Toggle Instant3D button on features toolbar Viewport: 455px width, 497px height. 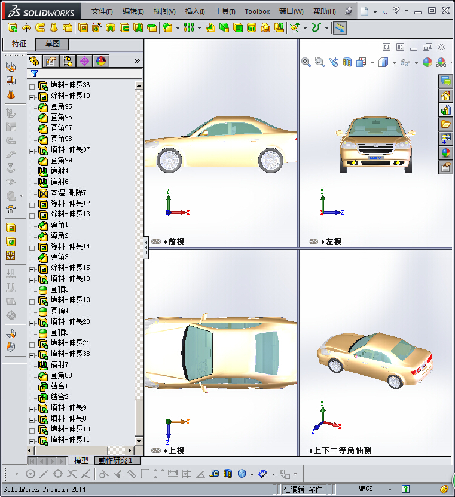click(340, 28)
